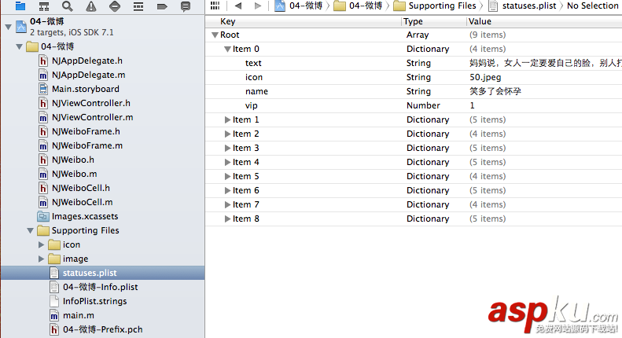Open NJWeibo.m file
This screenshot has width=622, height=338.
coord(74,174)
